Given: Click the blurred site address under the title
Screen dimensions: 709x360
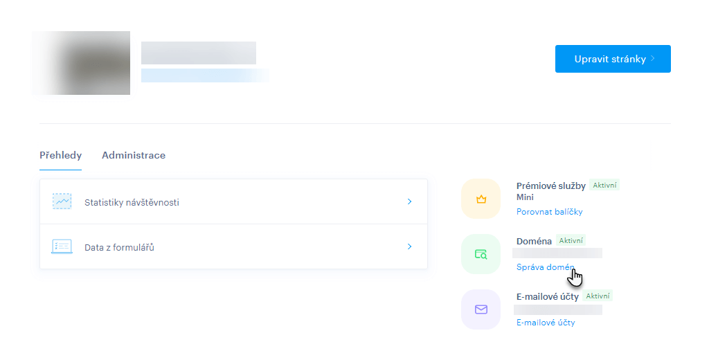Looking at the screenshot, I should (x=204, y=75).
